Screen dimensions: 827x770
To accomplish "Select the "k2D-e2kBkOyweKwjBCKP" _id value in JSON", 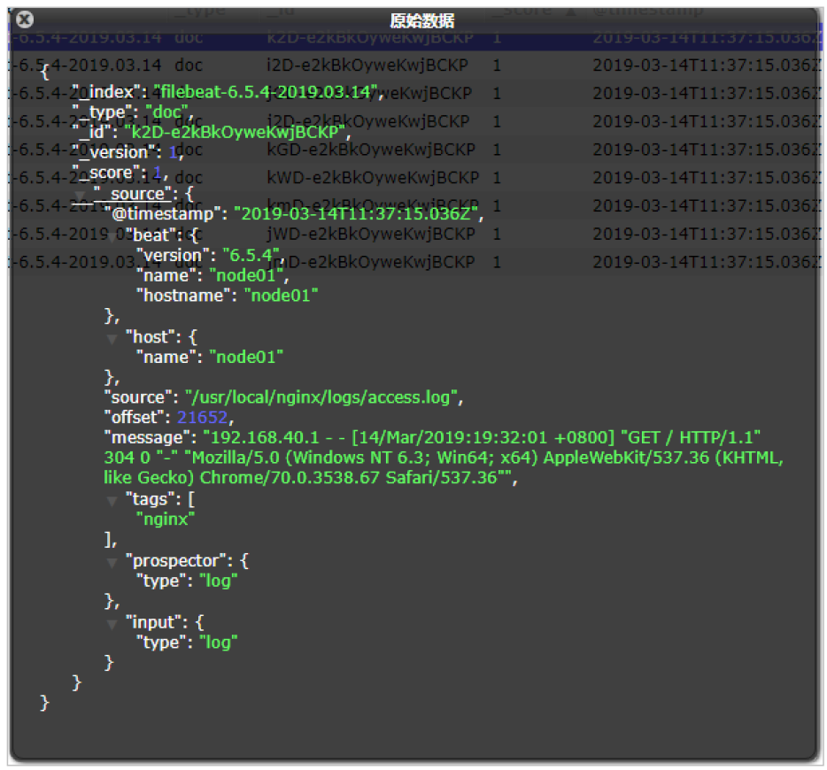I will click(x=234, y=132).
